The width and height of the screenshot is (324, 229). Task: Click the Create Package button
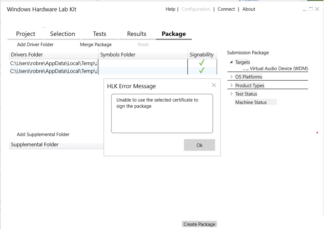(x=199, y=224)
